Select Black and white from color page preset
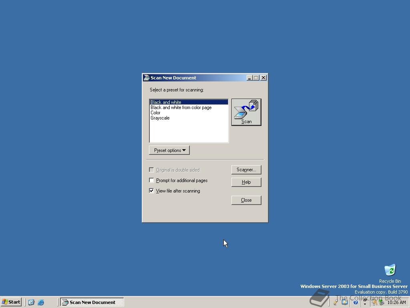Screen dimensions: 410x308 coord(189,107)
